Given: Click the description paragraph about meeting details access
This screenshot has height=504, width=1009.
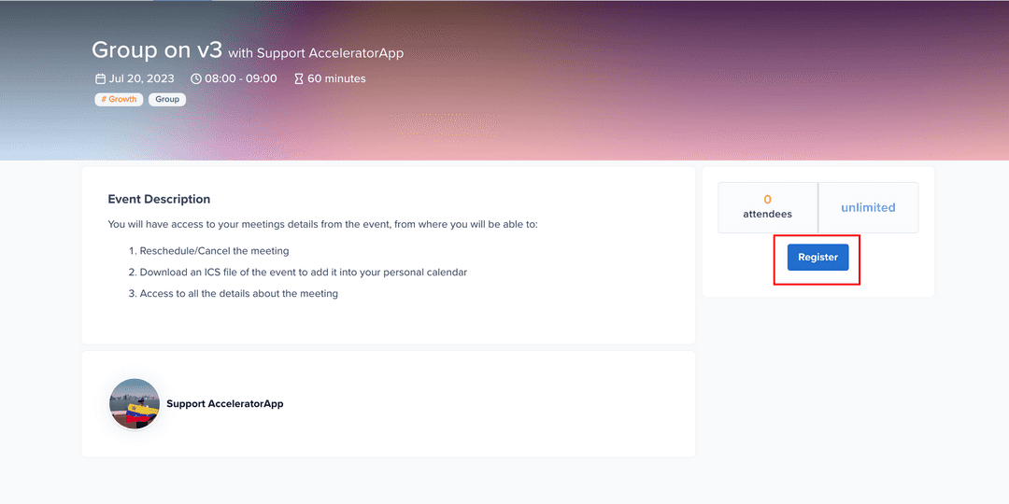Looking at the screenshot, I should (x=322, y=224).
